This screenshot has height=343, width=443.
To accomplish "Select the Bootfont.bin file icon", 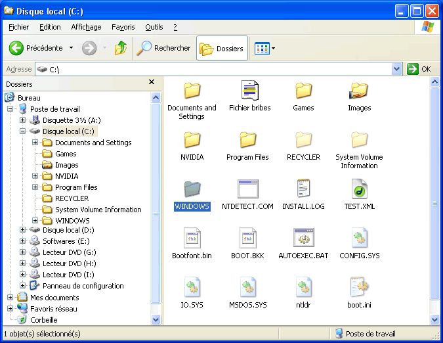I will click(192, 238).
